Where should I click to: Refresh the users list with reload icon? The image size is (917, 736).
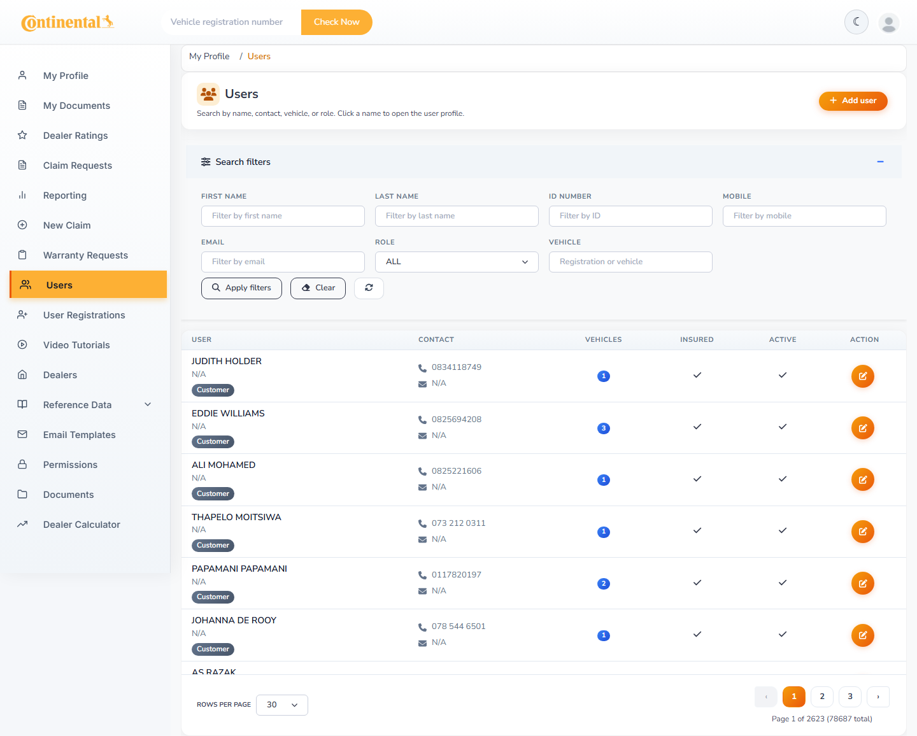pyautogui.click(x=369, y=288)
